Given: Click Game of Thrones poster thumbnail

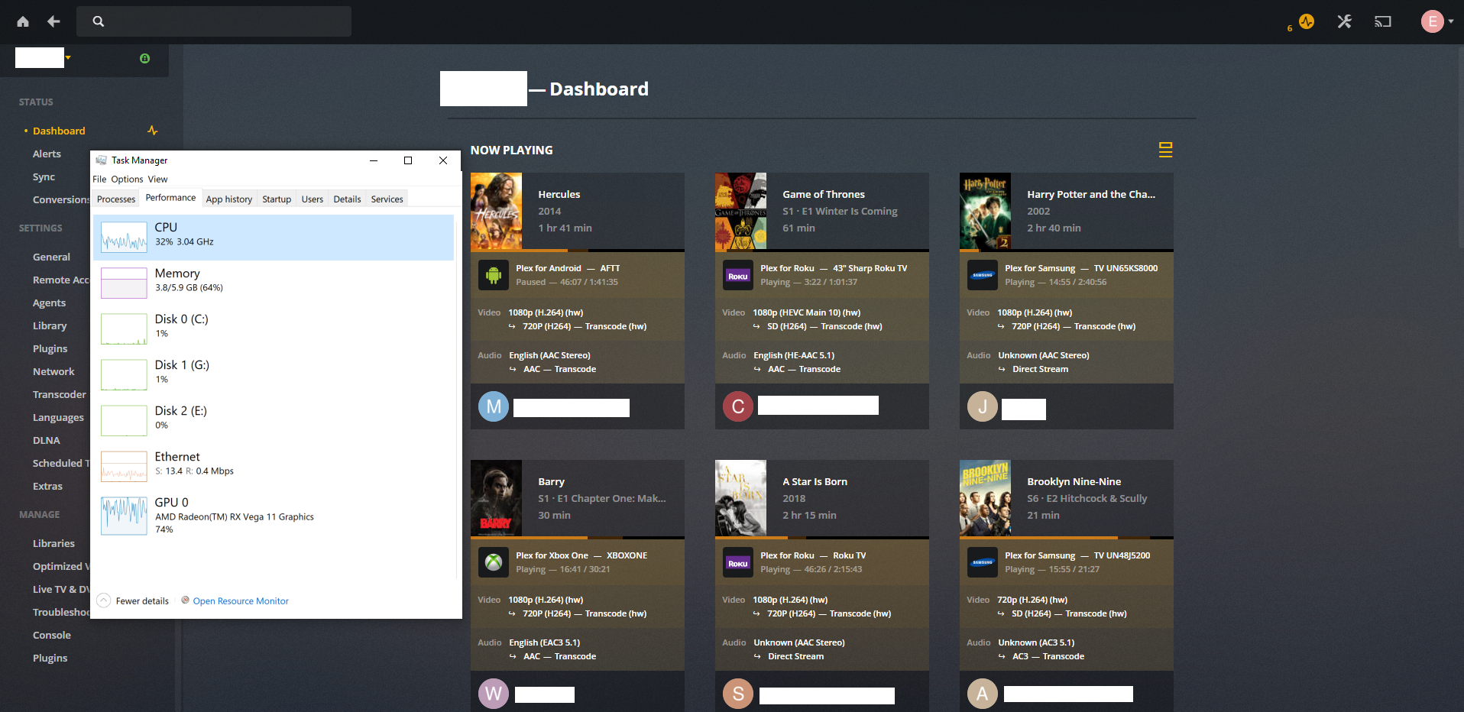Looking at the screenshot, I should click(x=740, y=211).
